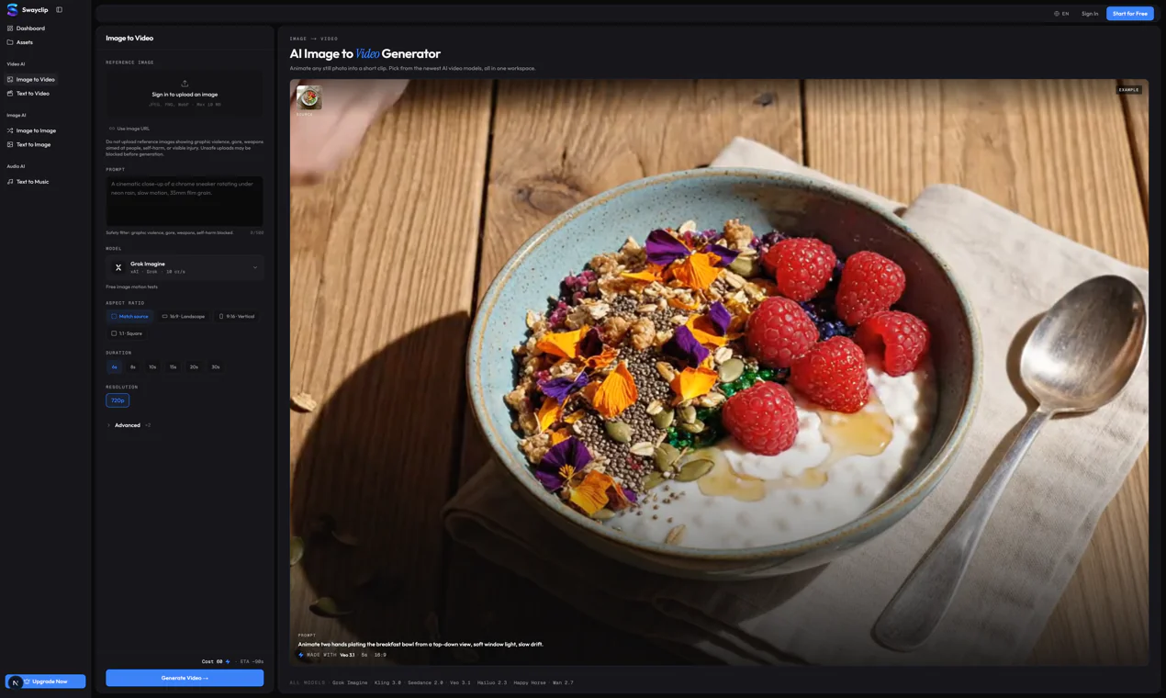Image resolution: width=1166 pixels, height=698 pixels.
Task: Click the Generate Video button
Action: [185, 678]
